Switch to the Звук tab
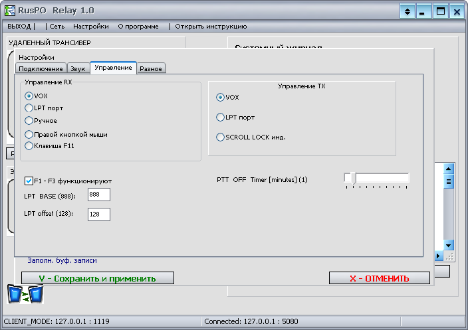 tap(78, 68)
